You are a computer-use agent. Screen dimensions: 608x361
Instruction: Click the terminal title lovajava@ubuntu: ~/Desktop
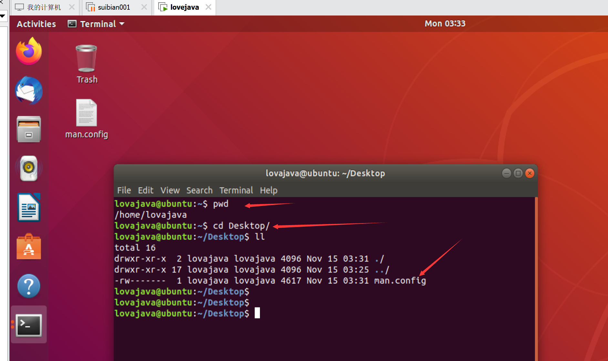pyautogui.click(x=325, y=173)
